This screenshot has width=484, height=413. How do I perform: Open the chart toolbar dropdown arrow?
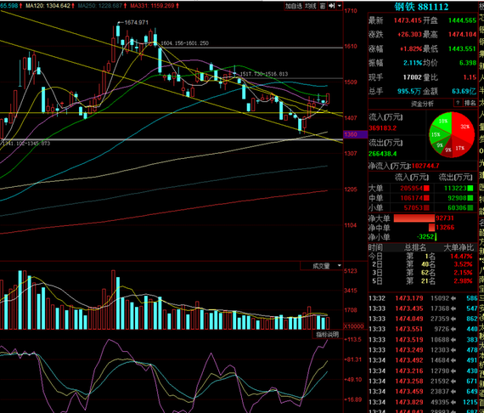340,6
